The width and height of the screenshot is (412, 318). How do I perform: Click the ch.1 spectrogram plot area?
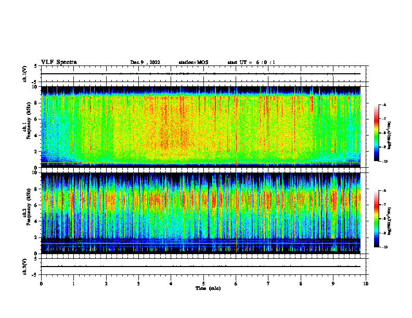tap(201, 127)
